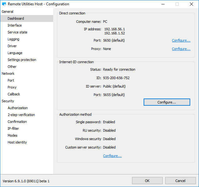
Task: Click the Internet-ID value 935-200-656-752
Action: (x=116, y=78)
